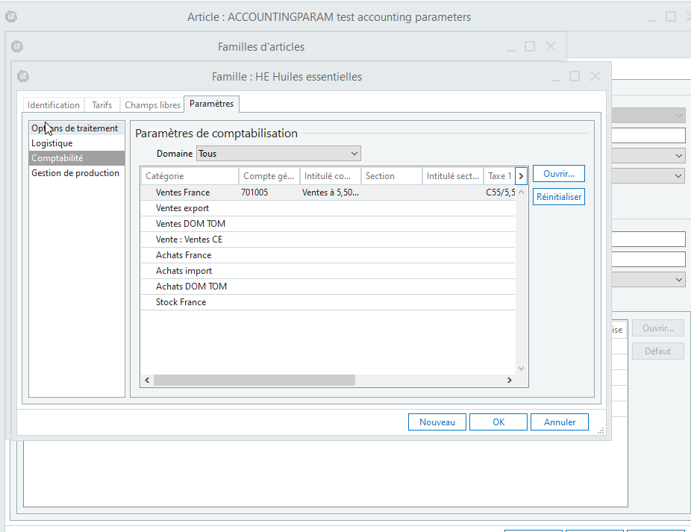Select Gestion de production entry
The width and height of the screenshot is (691, 532).
(x=77, y=173)
